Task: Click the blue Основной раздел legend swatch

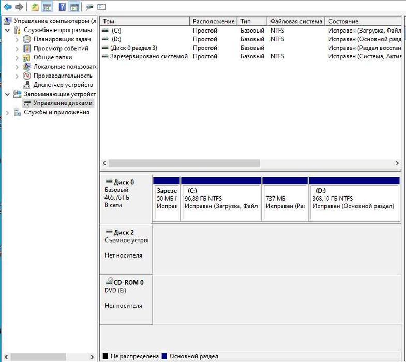Action: [x=164, y=356]
